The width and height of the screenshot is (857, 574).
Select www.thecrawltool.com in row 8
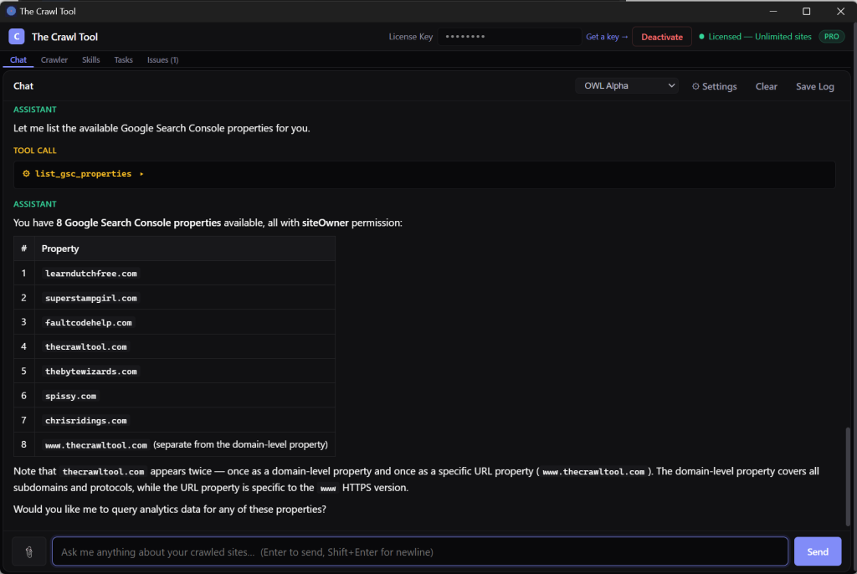(x=96, y=445)
